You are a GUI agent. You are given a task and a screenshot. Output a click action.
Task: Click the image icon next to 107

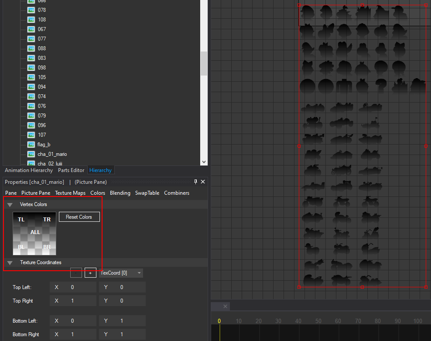tap(31, 134)
